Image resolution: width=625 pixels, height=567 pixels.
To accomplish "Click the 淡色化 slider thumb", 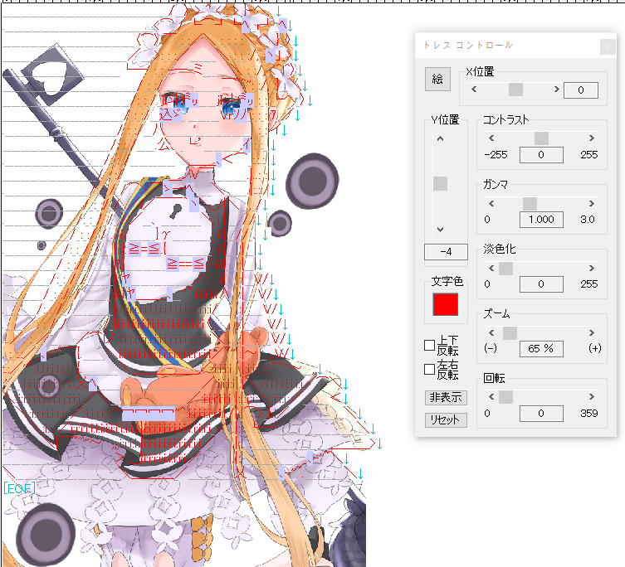I will tap(505, 269).
